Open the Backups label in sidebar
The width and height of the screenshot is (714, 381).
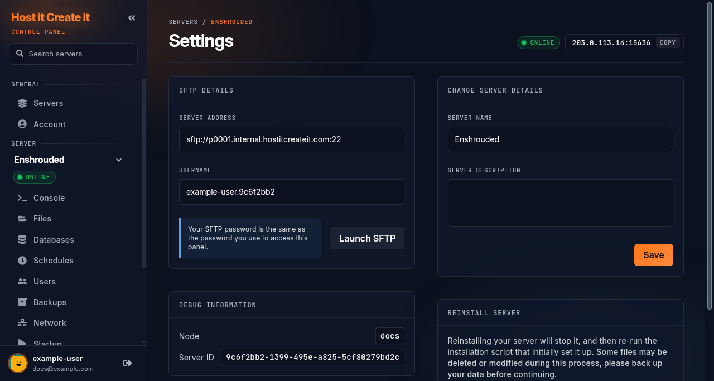(50, 302)
